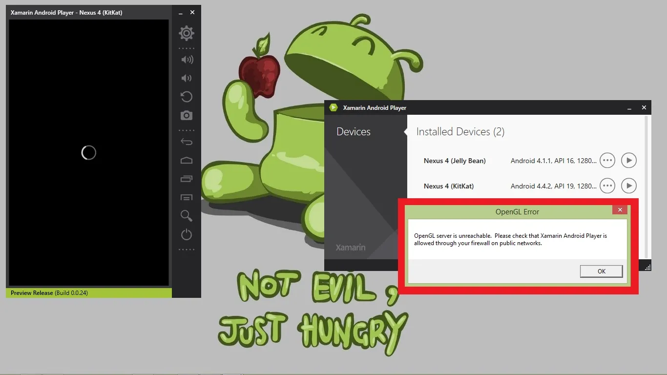Raise the emulator volume

point(187,60)
